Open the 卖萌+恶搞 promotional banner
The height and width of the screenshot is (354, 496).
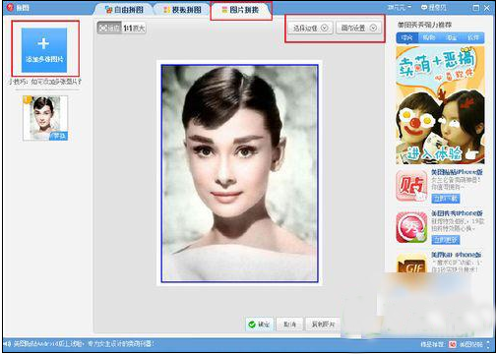click(x=440, y=105)
